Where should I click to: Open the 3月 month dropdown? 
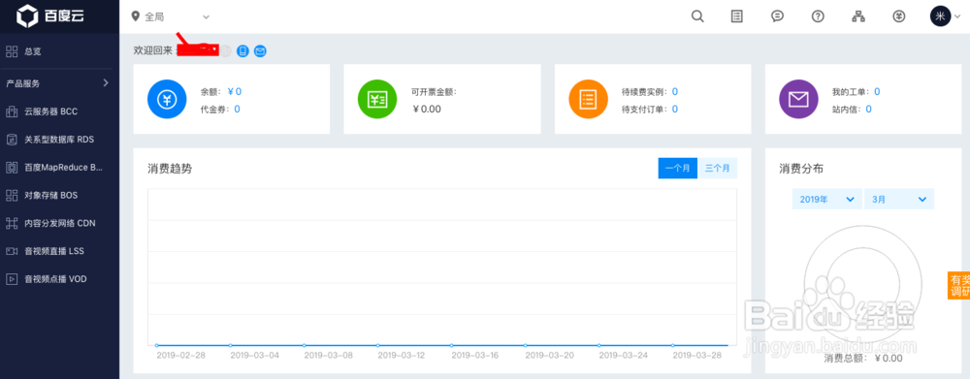(x=899, y=199)
